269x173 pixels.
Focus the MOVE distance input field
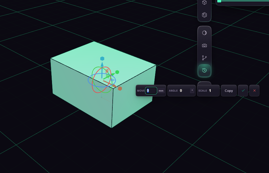[x=151, y=91]
